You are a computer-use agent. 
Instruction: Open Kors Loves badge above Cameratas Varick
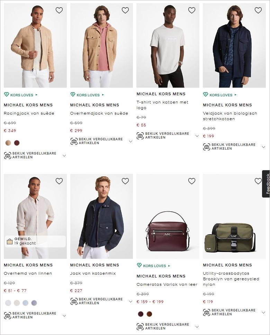(x=154, y=266)
